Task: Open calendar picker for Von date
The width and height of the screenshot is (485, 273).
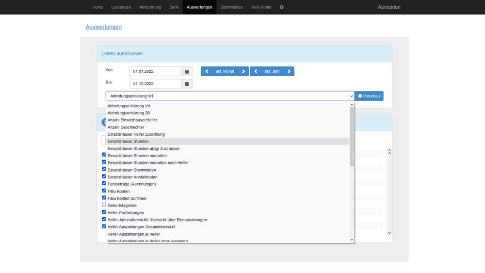Action: pos(187,71)
